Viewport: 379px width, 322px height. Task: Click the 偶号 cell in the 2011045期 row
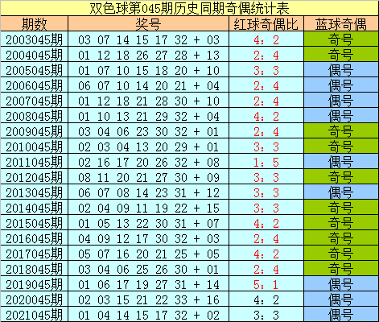click(341, 162)
